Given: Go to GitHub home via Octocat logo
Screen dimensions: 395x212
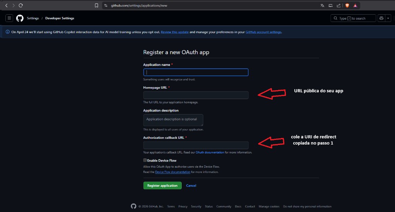Looking at the screenshot, I should click(20, 18).
